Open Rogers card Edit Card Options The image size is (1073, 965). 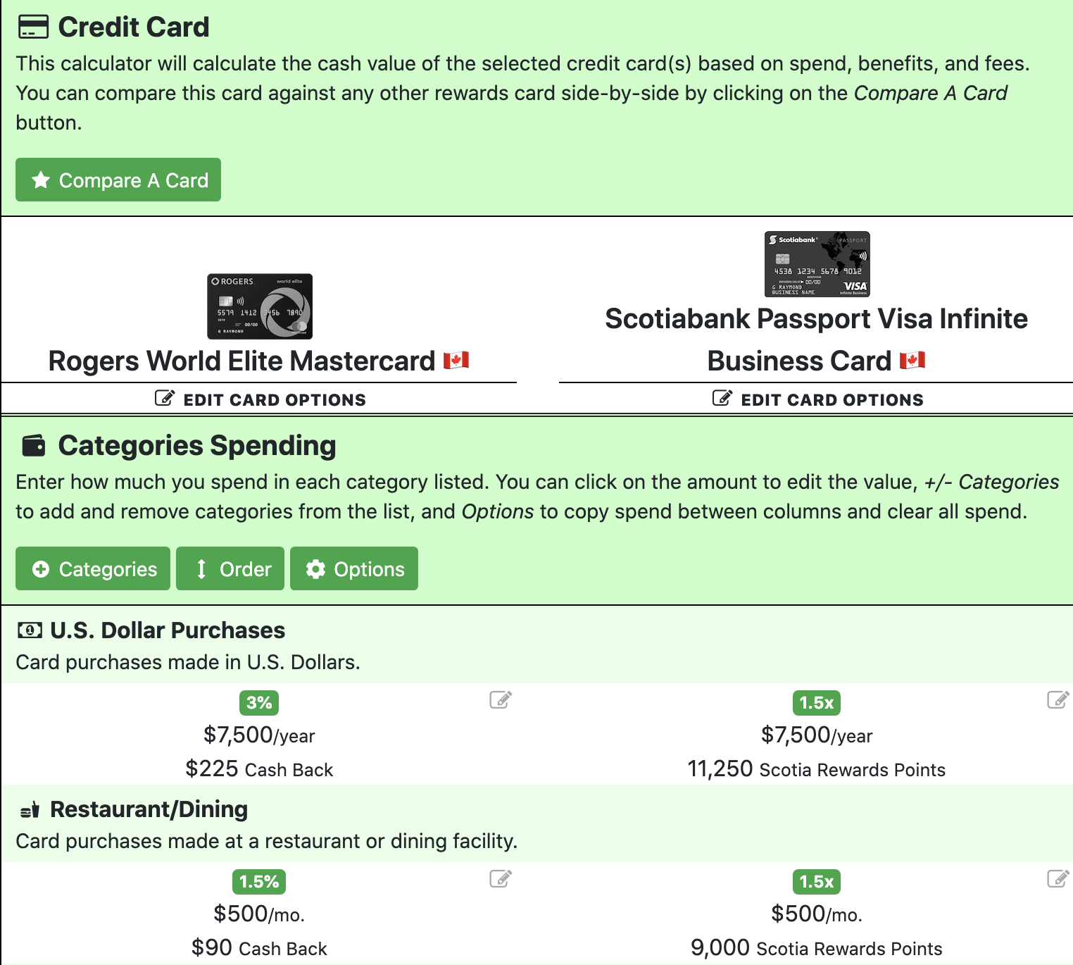(x=260, y=399)
